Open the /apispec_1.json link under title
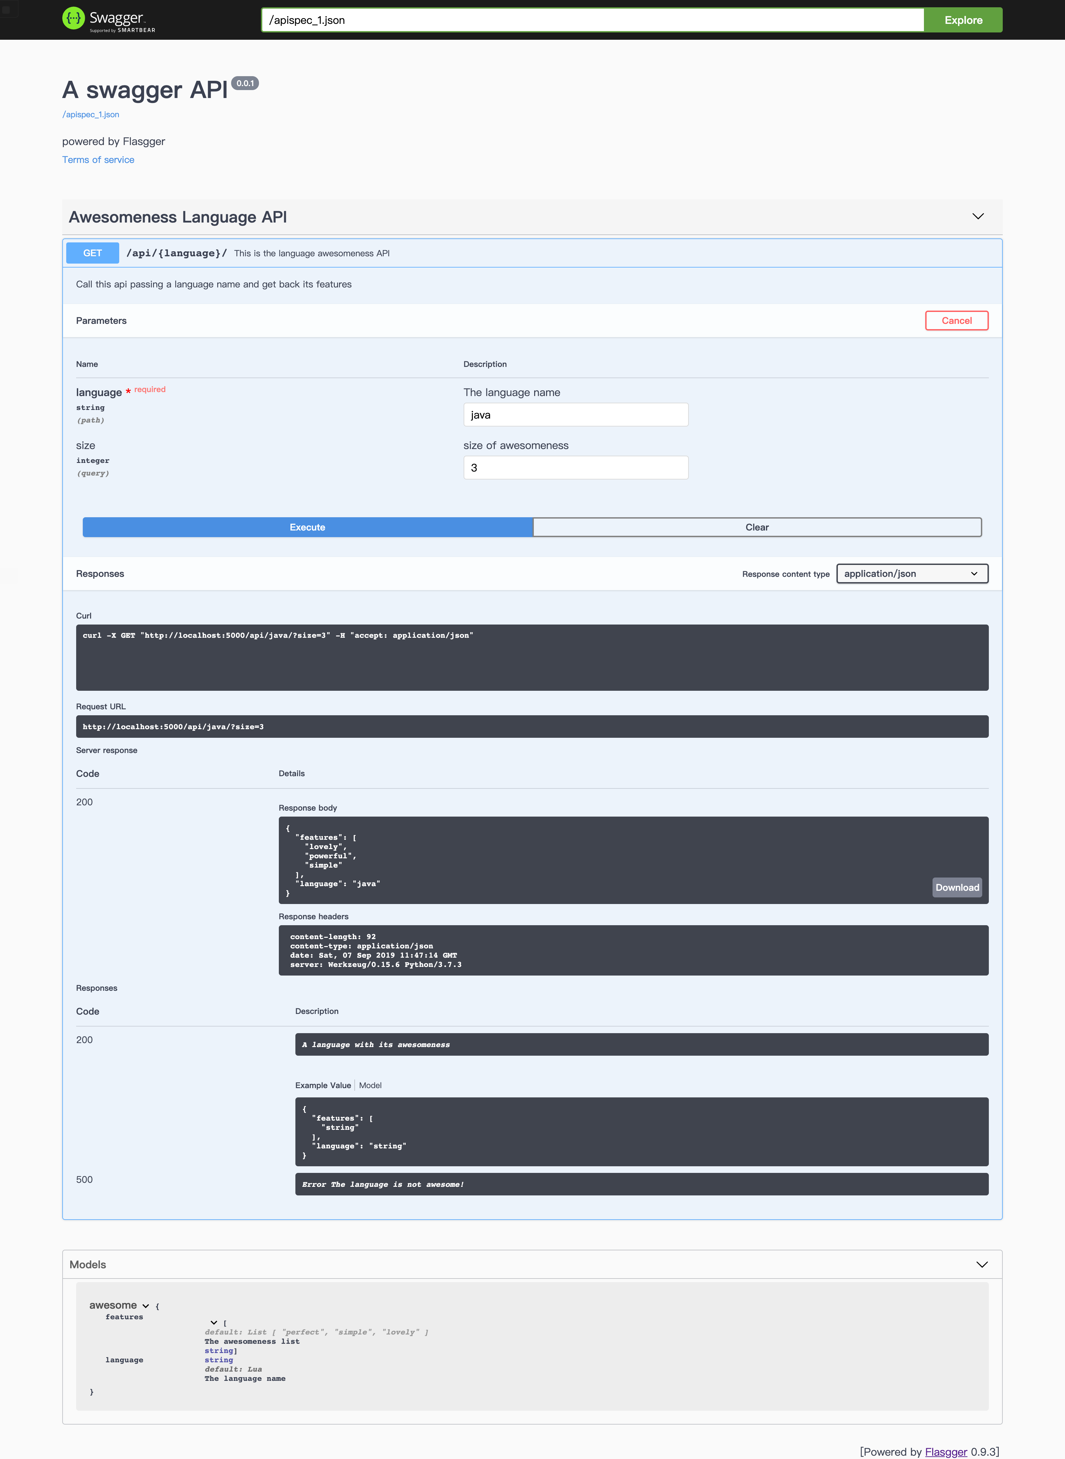This screenshot has height=1459, width=1065. 91,115
